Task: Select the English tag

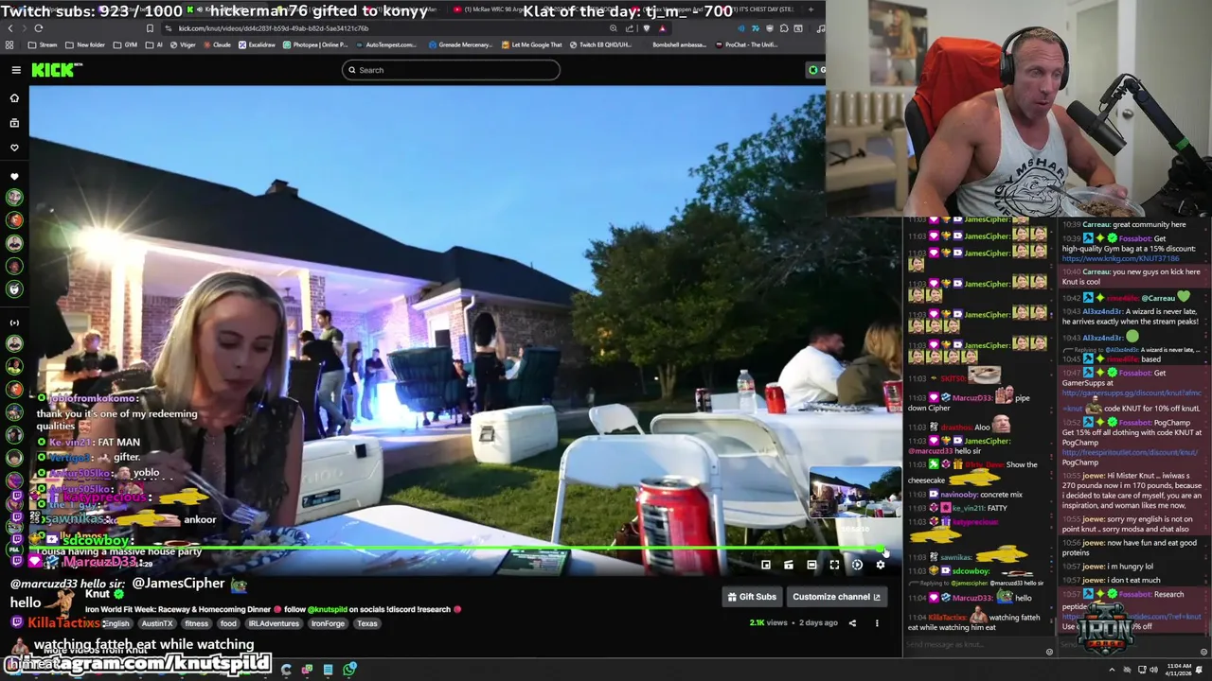Action: click(x=116, y=624)
